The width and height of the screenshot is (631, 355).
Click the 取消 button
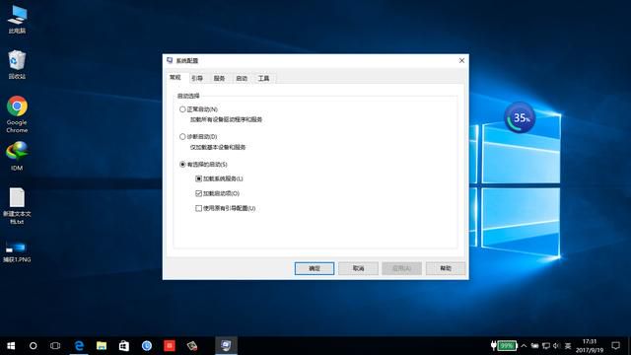[358, 268]
